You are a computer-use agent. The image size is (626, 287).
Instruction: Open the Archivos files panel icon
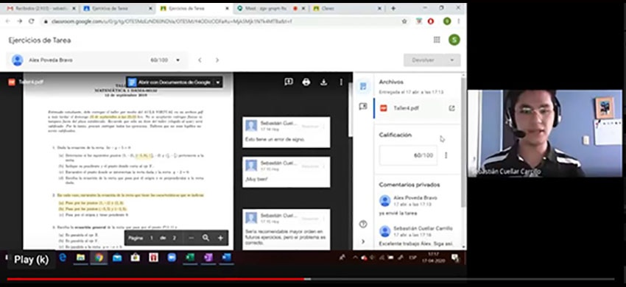(363, 86)
